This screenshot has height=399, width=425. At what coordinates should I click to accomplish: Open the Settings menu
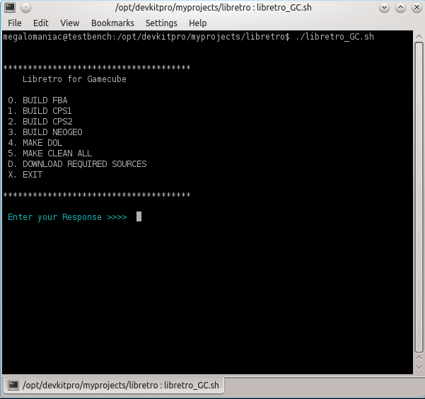161,23
